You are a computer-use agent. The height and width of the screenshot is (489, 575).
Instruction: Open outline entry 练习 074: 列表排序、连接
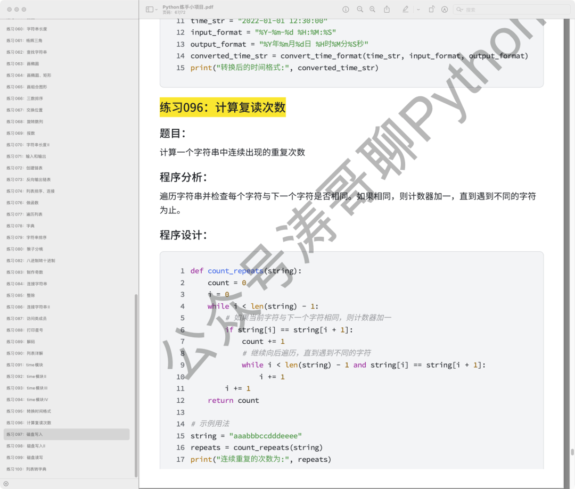coord(30,192)
